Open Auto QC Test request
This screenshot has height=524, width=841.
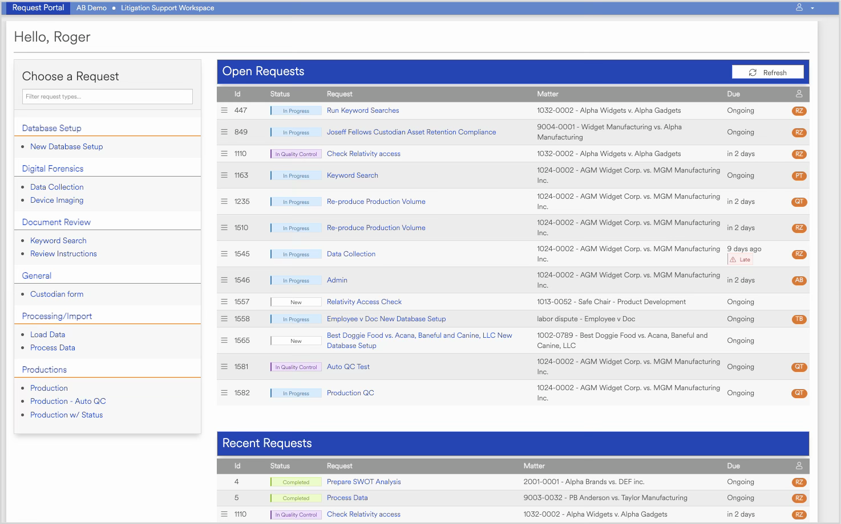tap(348, 367)
